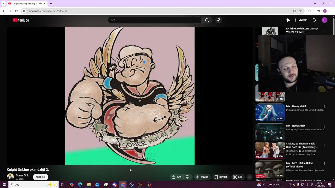Open EN İYİ PK MÜZİKLERİ 2018 title
The image size is (335, 188).
(x=302, y=30)
